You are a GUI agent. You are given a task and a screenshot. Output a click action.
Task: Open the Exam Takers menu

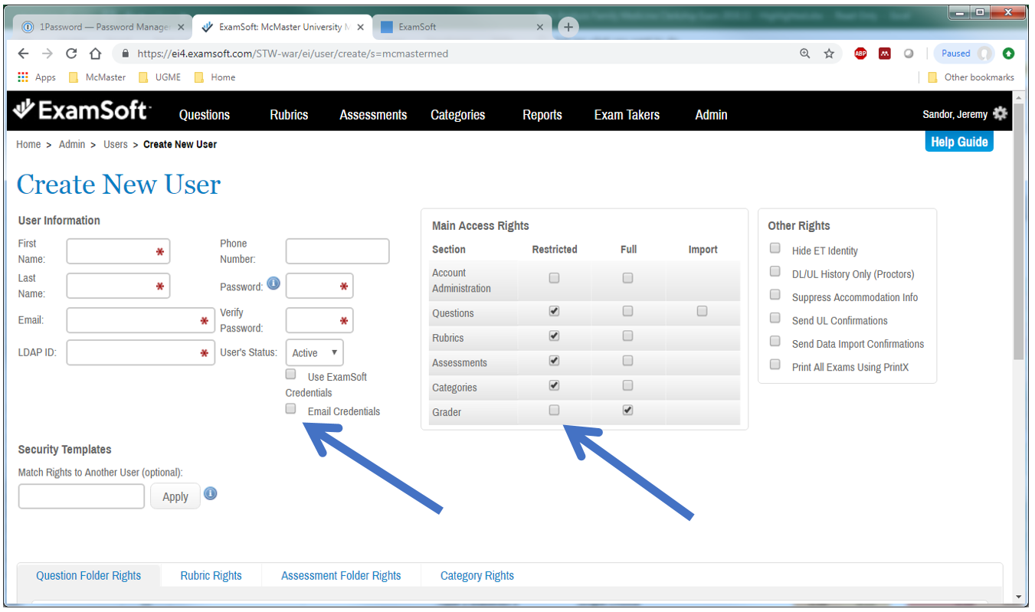click(x=627, y=115)
